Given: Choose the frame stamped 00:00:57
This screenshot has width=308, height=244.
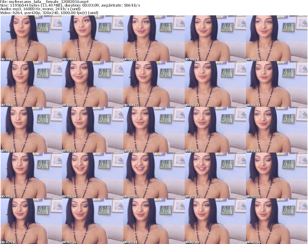Looking at the screenshot, I should pos(154,84).
